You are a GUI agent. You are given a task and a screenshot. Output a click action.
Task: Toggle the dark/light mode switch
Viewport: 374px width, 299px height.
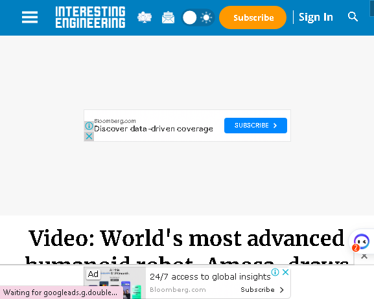click(x=198, y=17)
